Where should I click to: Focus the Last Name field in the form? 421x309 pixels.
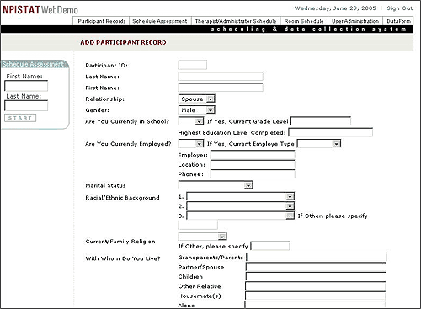pyautogui.click(x=221, y=77)
